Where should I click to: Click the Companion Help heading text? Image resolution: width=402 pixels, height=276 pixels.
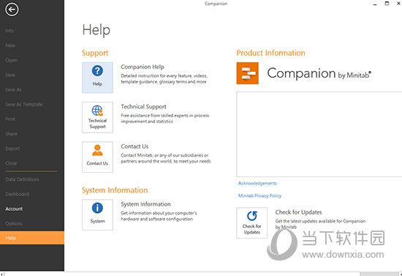pos(143,67)
